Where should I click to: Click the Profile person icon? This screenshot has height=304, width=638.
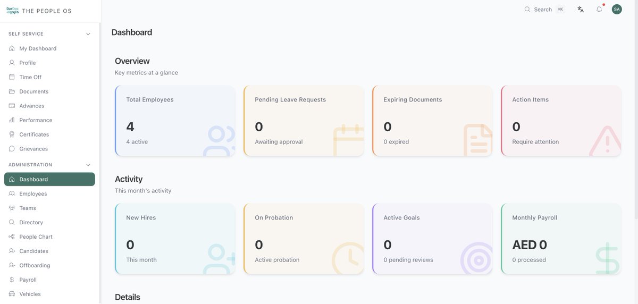click(12, 63)
